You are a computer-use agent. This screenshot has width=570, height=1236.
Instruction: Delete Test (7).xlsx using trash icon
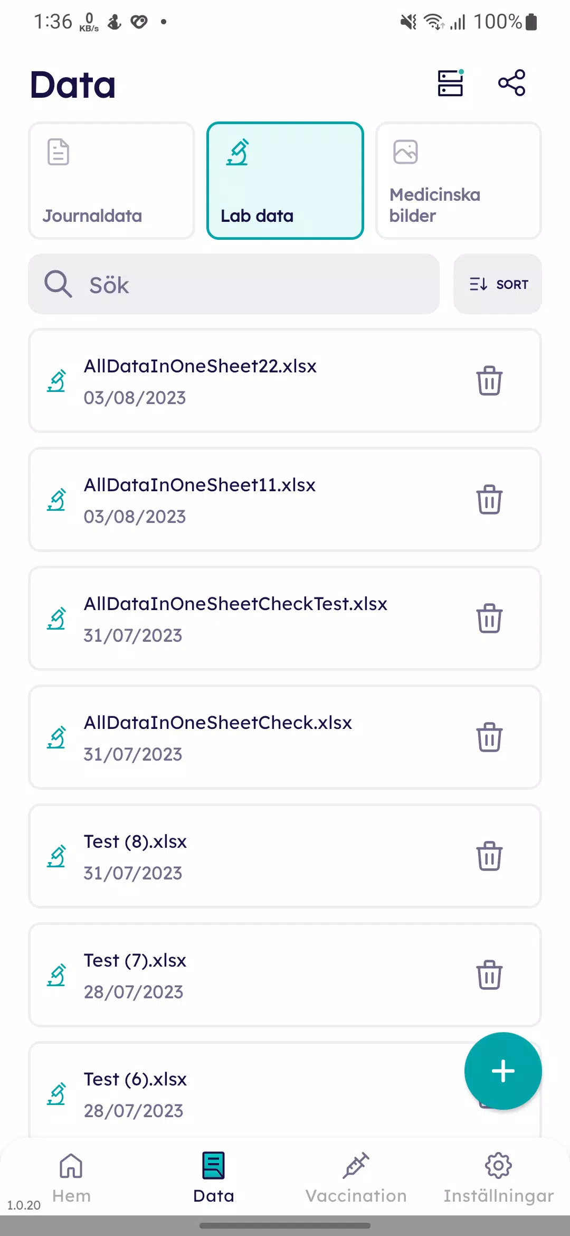[489, 975]
